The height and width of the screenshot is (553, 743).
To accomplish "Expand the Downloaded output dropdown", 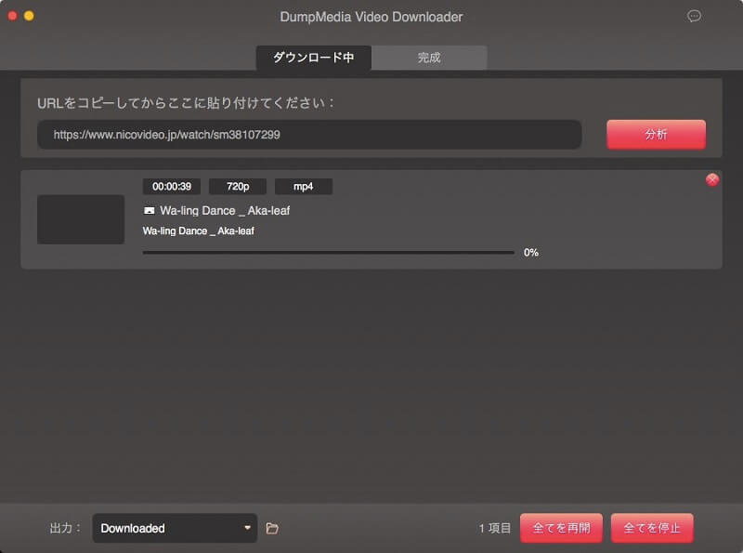I will coord(175,528).
